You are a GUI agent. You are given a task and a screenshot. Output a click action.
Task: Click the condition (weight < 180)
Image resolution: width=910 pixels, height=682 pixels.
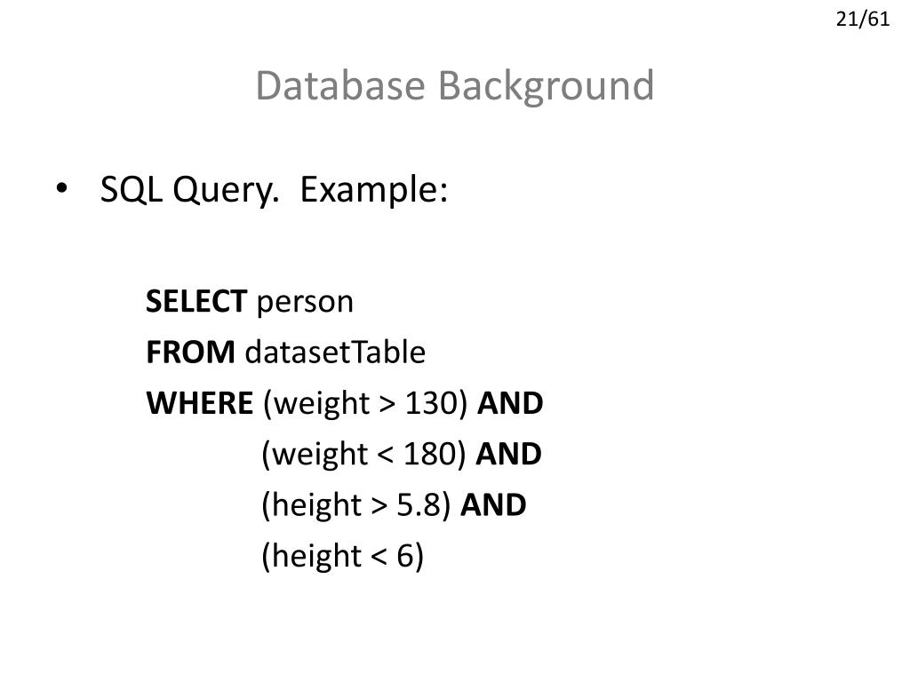click(363, 454)
